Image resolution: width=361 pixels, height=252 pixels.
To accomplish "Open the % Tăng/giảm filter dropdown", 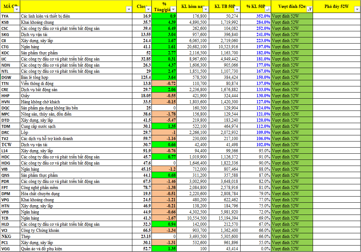I will tap(173, 10).
